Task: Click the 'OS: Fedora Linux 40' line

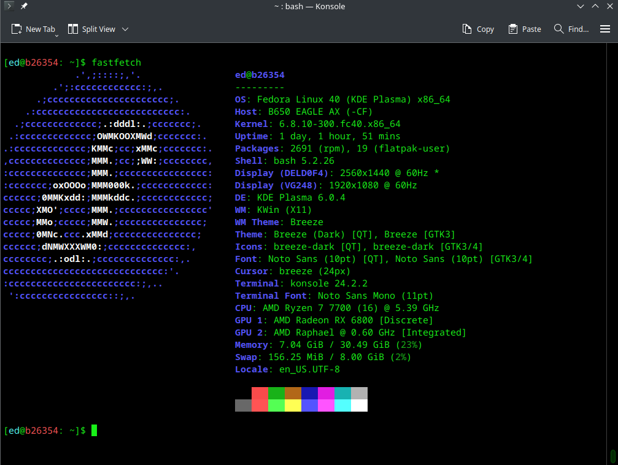Action: (342, 99)
